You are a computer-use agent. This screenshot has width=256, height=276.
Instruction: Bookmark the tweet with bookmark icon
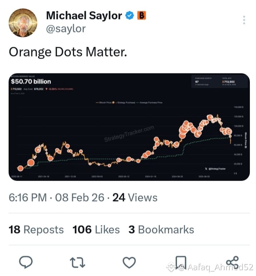pos(181,262)
